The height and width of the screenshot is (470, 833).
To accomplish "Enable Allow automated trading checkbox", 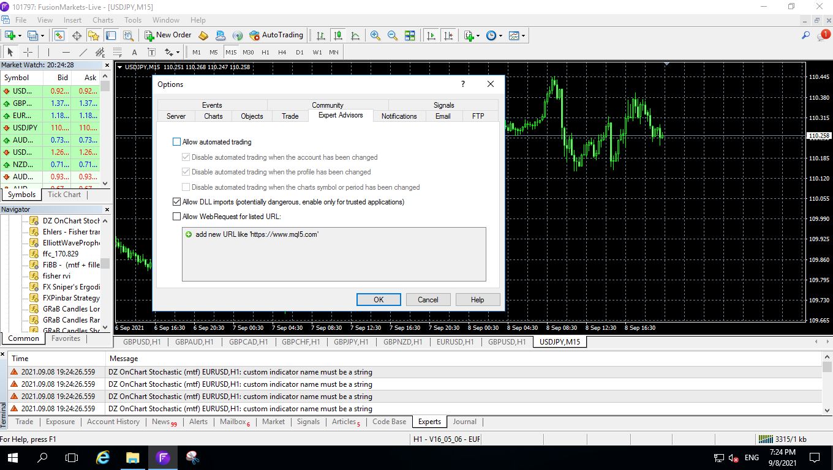I will click(177, 142).
